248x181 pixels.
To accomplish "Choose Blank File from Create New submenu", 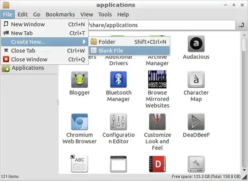I will 129,51.
